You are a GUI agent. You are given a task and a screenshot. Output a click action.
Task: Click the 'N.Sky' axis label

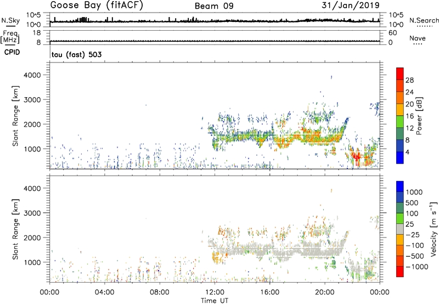pos(10,20)
